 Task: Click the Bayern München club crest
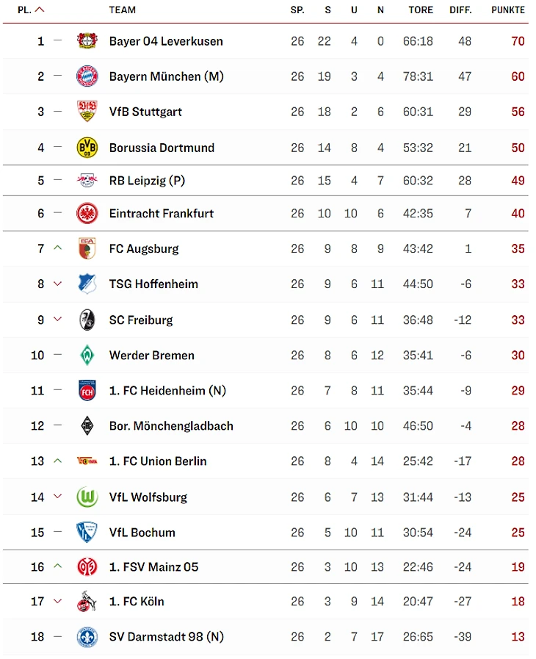tap(87, 76)
